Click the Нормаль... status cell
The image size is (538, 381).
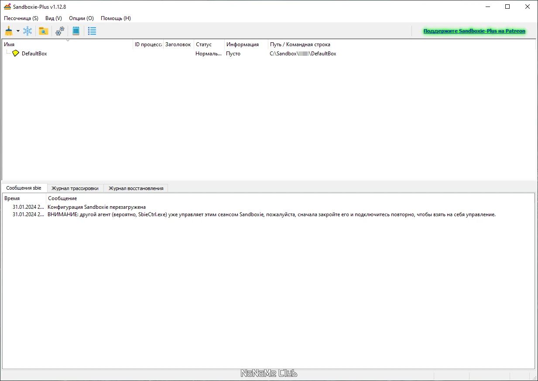[209, 54]
